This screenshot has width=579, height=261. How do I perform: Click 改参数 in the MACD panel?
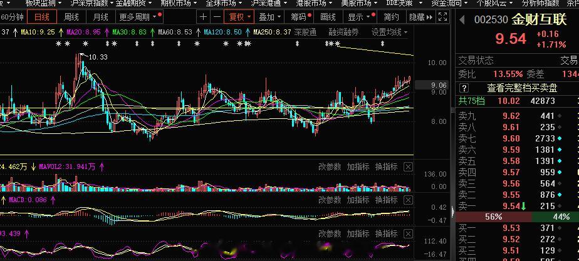[330, 200]
